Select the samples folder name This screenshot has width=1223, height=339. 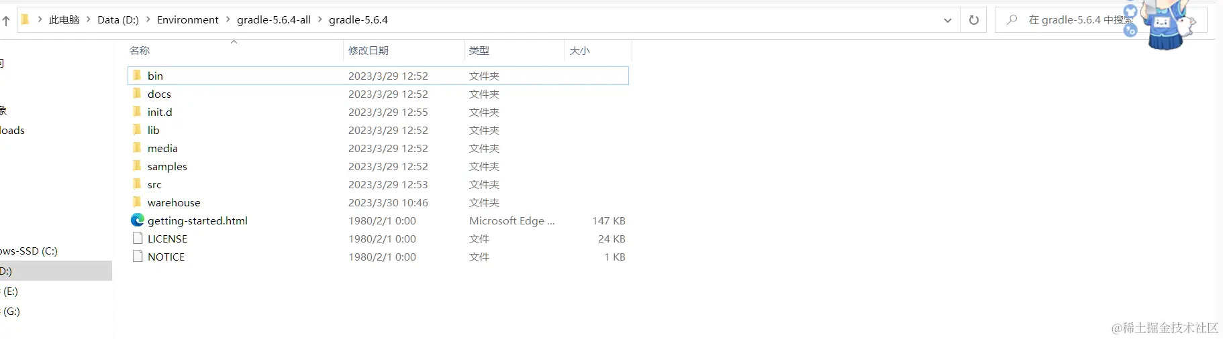pyautogui.click(x=167, y=166)
